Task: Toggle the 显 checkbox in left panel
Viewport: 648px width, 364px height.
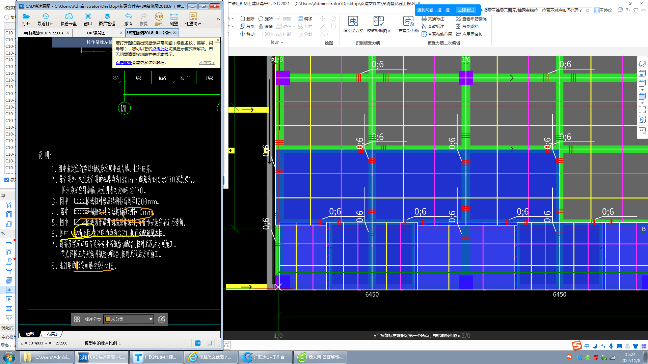Action: point(7,180)
